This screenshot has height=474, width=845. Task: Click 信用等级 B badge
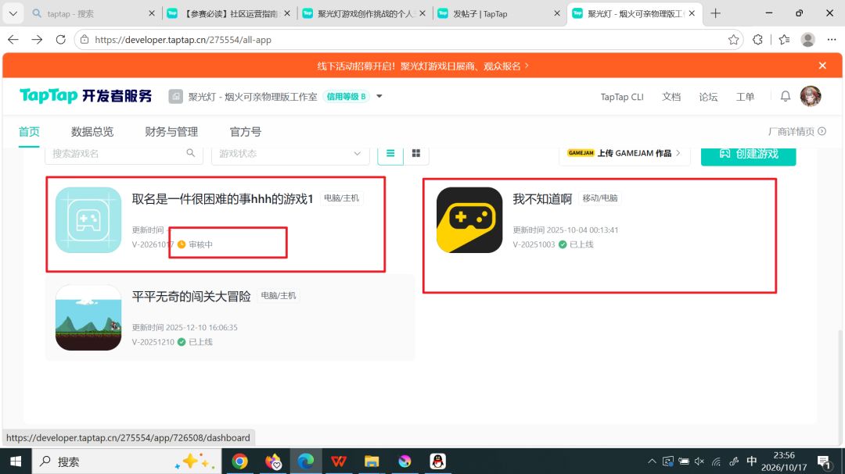point(346,96)
